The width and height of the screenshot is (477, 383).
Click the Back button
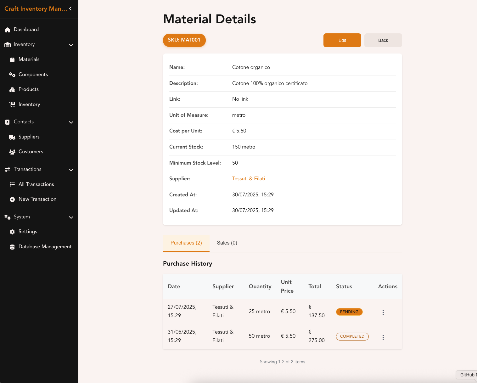(383, 40)
